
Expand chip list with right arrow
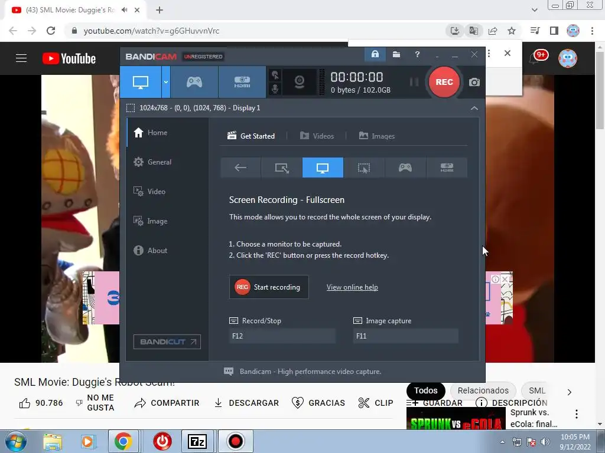pyautogui.click(x=570, y=392)
